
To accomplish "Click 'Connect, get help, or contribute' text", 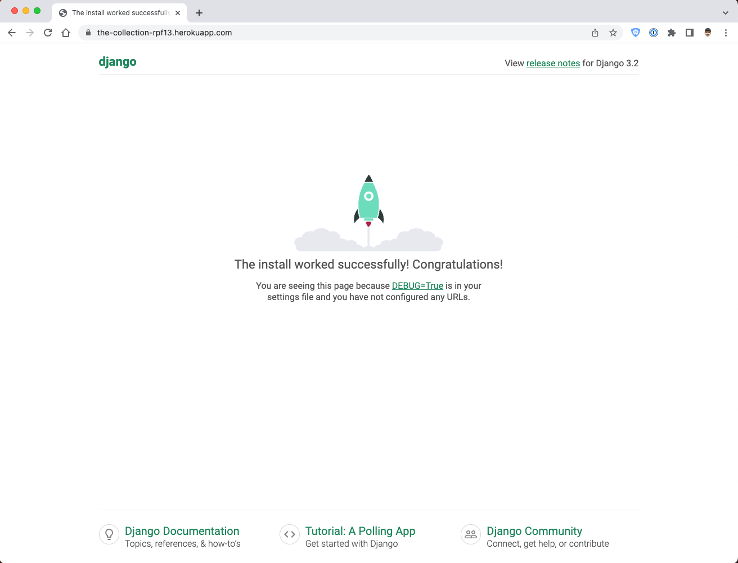I will [x=548, y=544].
